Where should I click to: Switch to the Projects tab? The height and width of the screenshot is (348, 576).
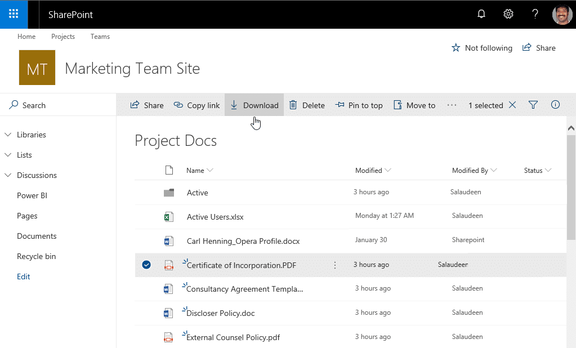click(62, 36)
